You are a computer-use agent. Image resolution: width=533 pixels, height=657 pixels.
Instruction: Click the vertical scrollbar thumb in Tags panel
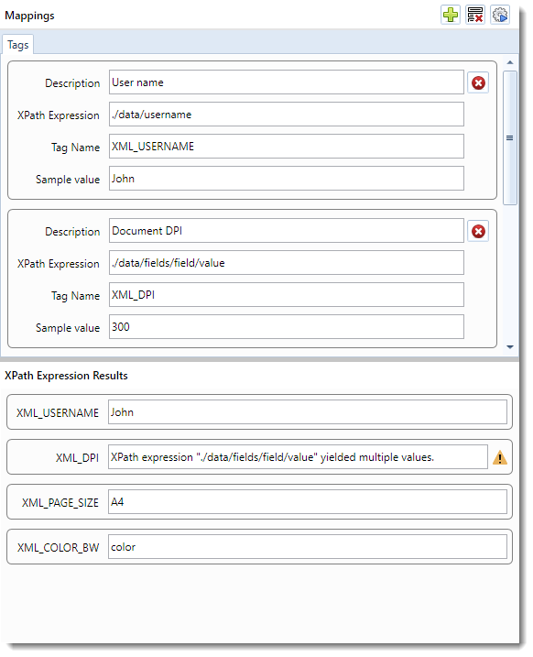[510, 137]
